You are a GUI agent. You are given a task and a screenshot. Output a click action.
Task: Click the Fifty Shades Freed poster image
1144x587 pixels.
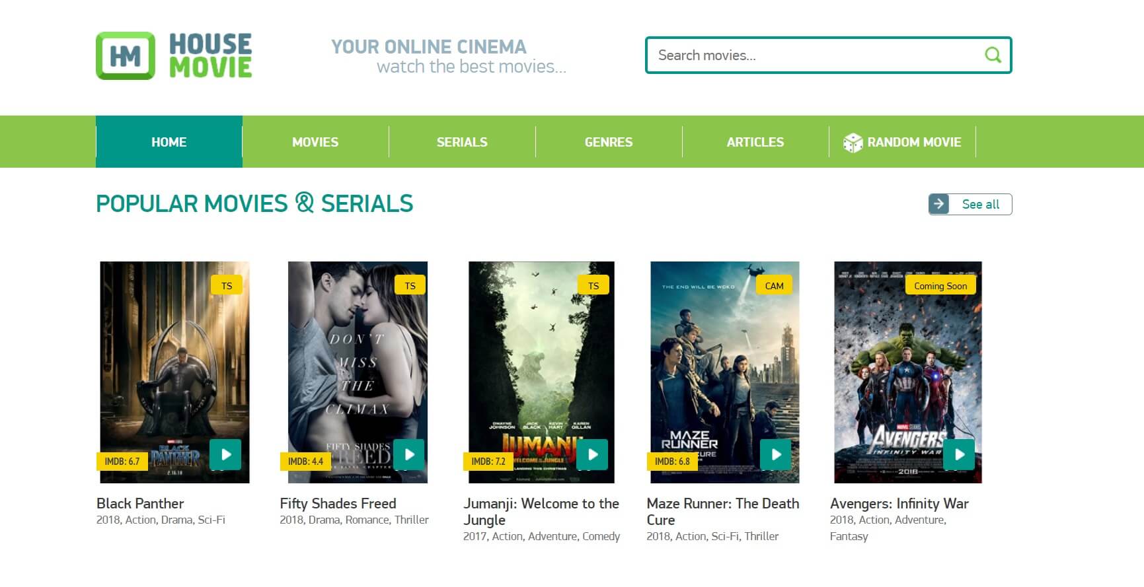[x=358, y=372]
